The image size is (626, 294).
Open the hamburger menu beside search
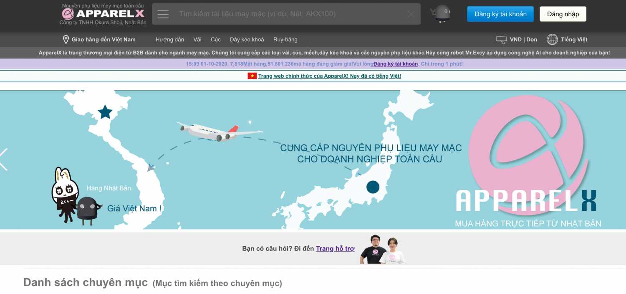coord(163,14)
